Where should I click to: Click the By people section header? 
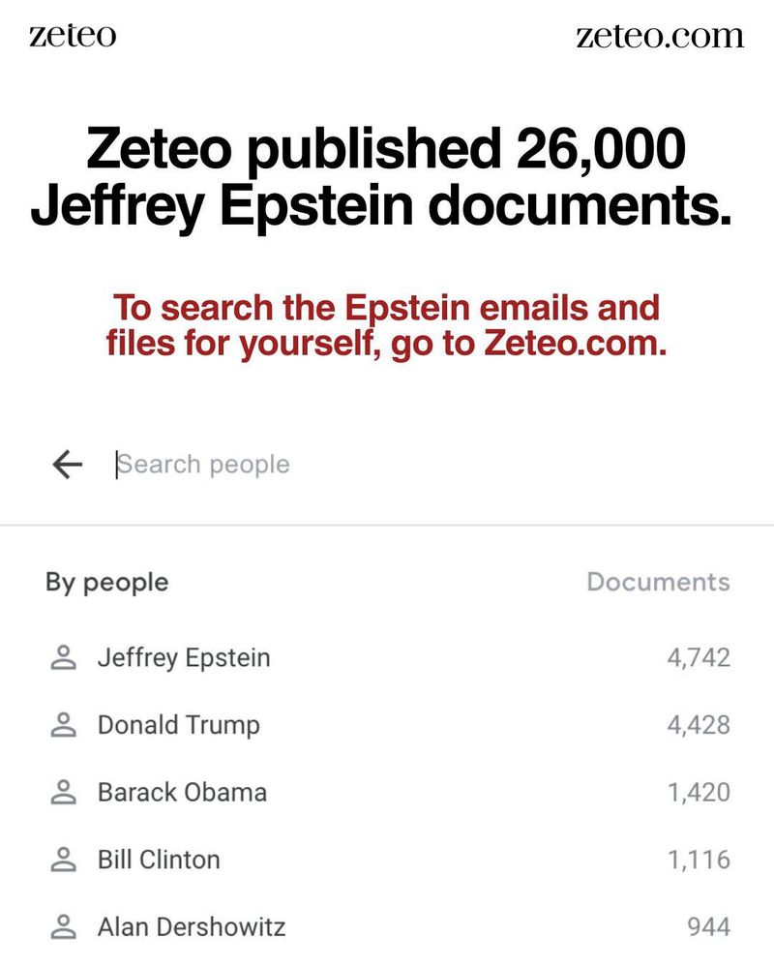(x=106, y=583)
